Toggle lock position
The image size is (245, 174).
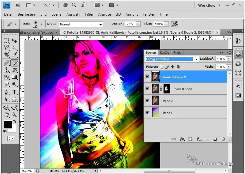click(172, 67)
